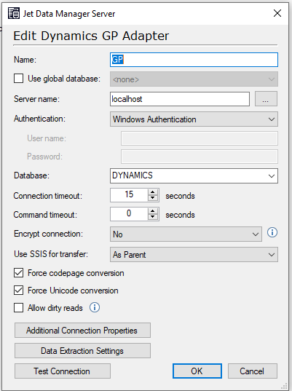Click into the Server name field
The width and height of the screenshot is (292, 391).
[x=180, y=99]
